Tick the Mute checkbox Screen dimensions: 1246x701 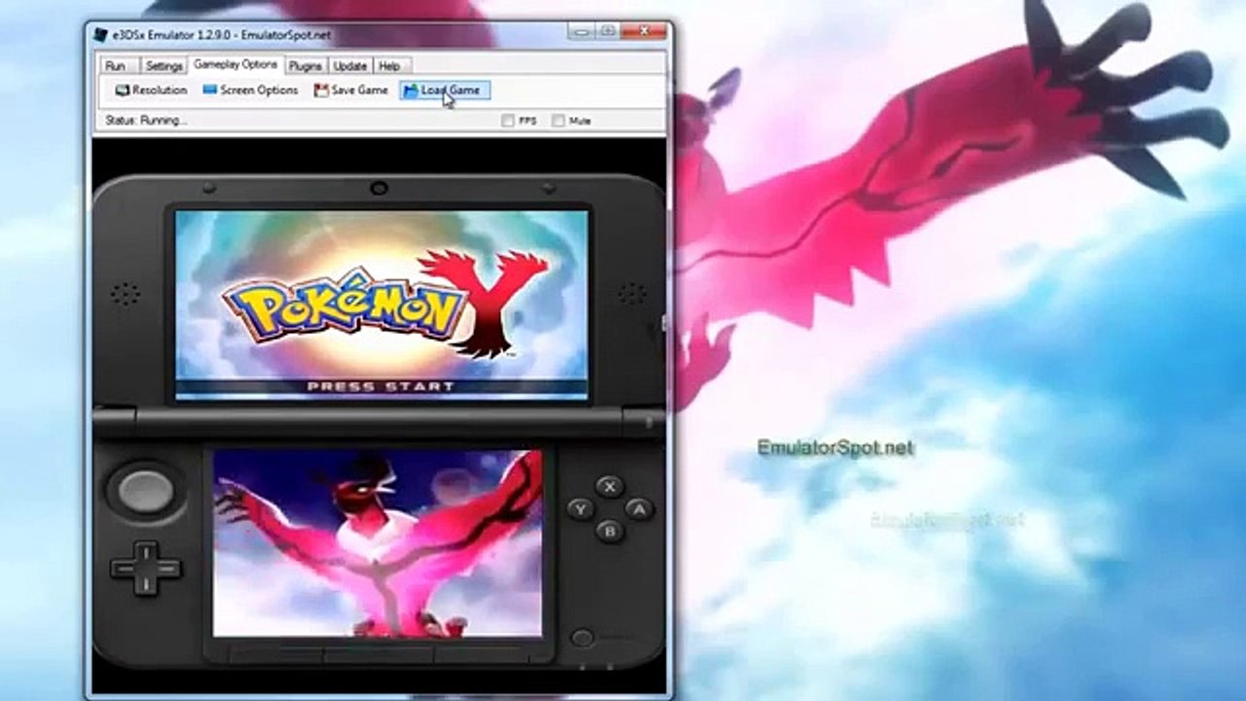pyautogui.click(x=558, y=121)
